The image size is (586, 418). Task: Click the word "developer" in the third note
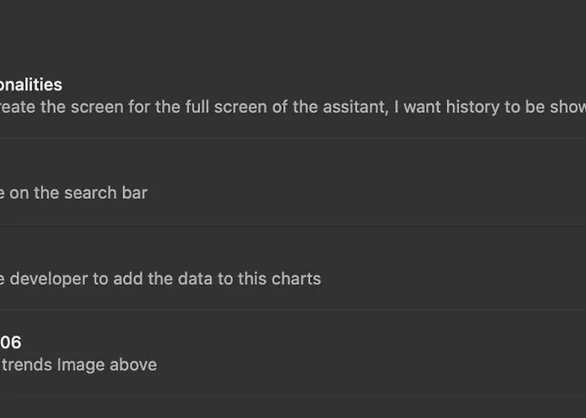(49, 279)
